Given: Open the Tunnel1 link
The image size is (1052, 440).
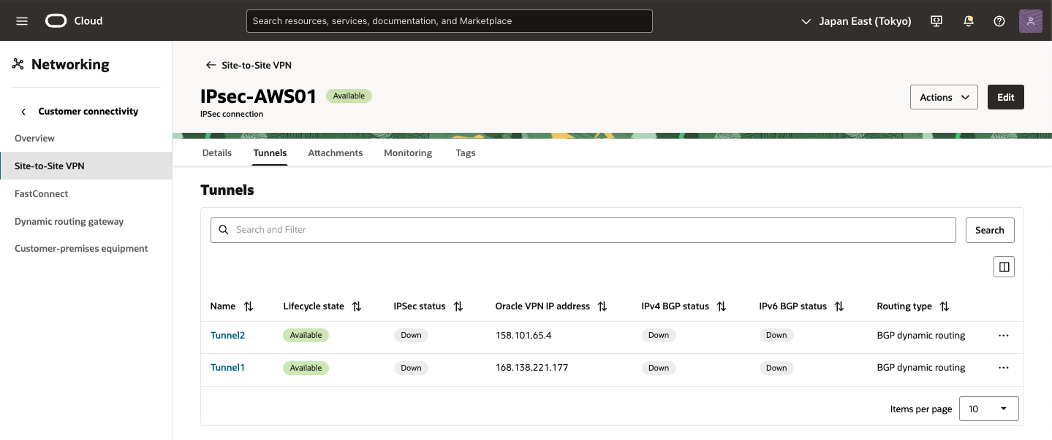Looking at the screenshot, I should point(227,368).
